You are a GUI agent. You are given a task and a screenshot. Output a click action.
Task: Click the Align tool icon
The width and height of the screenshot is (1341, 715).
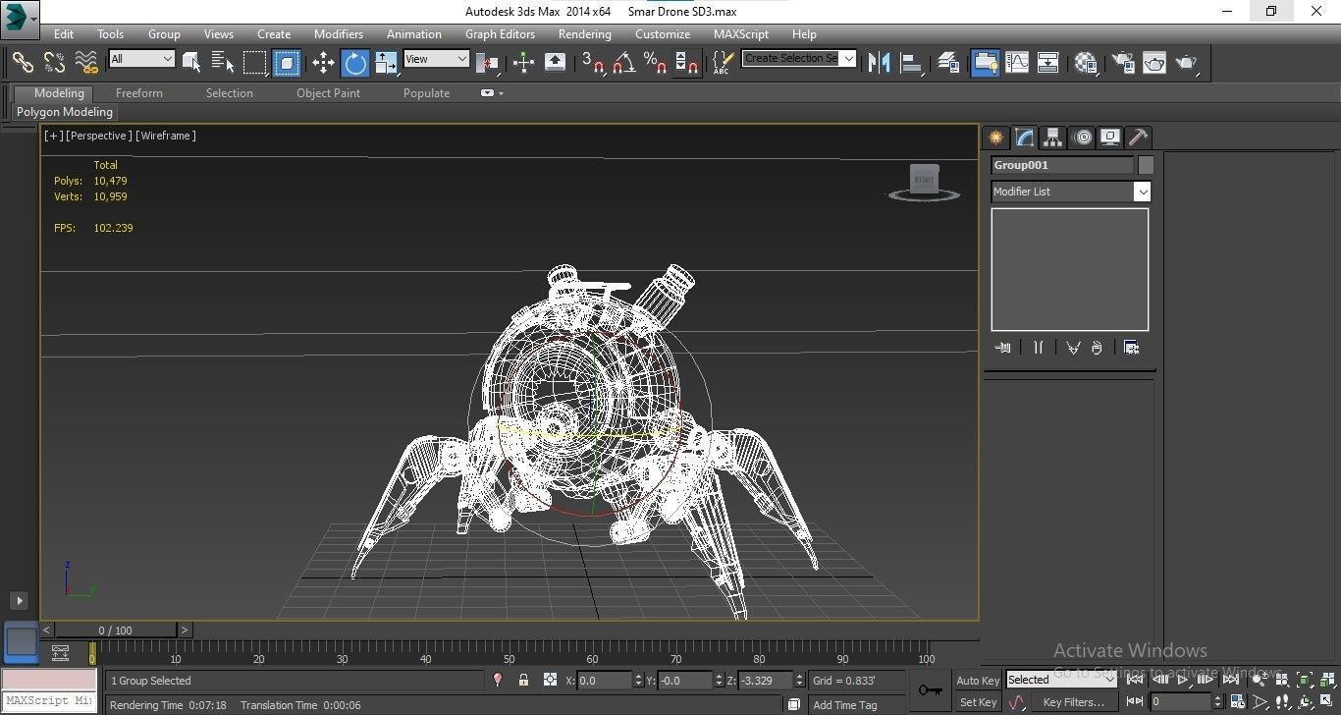tap(911, 63)
